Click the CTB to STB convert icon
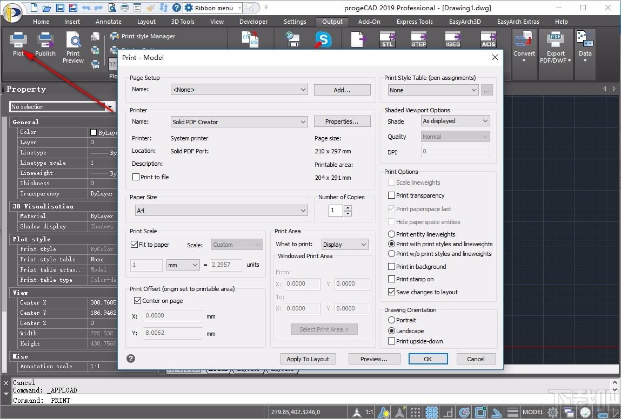This screenshot has height=419, width=621. 250,39
